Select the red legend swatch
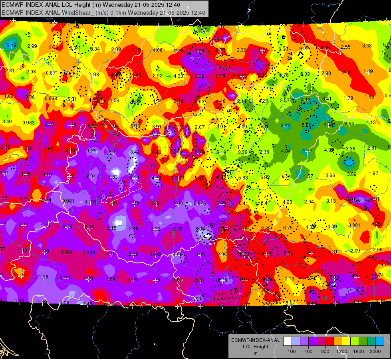 click(x=329, y=341)
